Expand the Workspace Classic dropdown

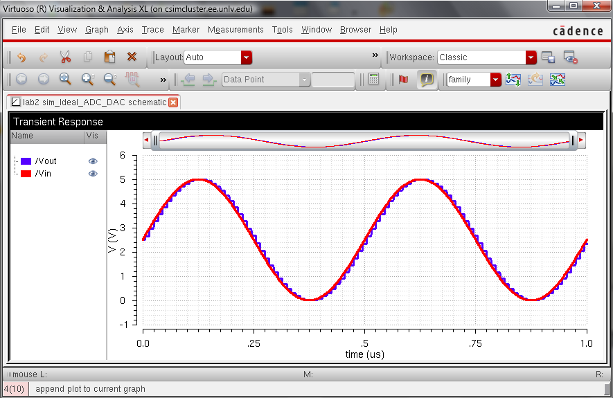click(531, 57)
